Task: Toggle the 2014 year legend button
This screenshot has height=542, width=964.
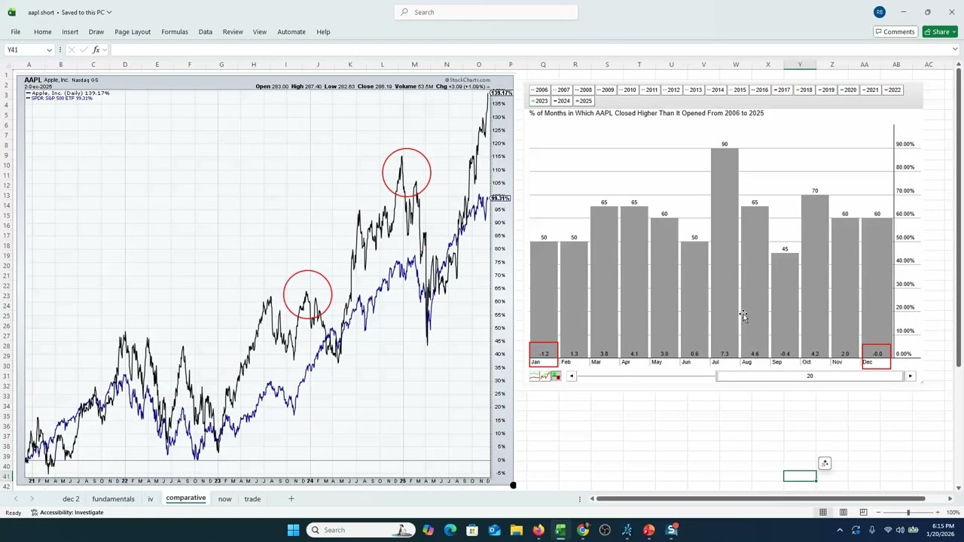Action: tap(715, 90)
